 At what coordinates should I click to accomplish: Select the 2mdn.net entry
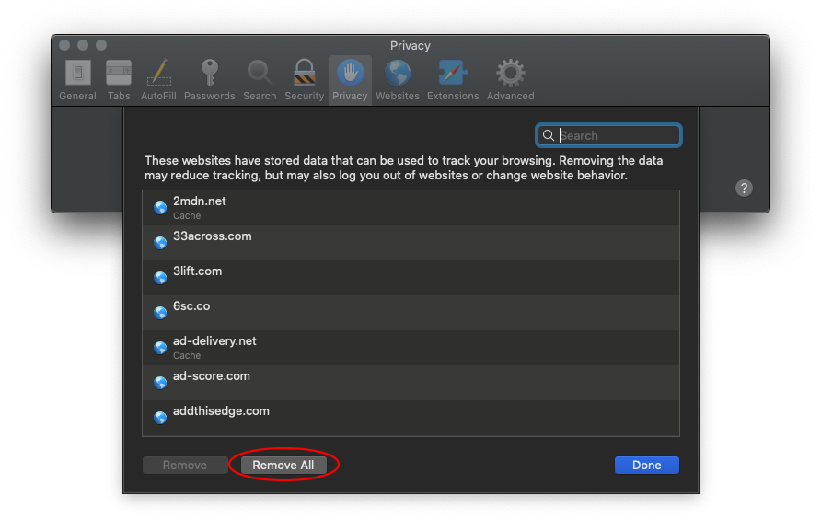point(411,208)
